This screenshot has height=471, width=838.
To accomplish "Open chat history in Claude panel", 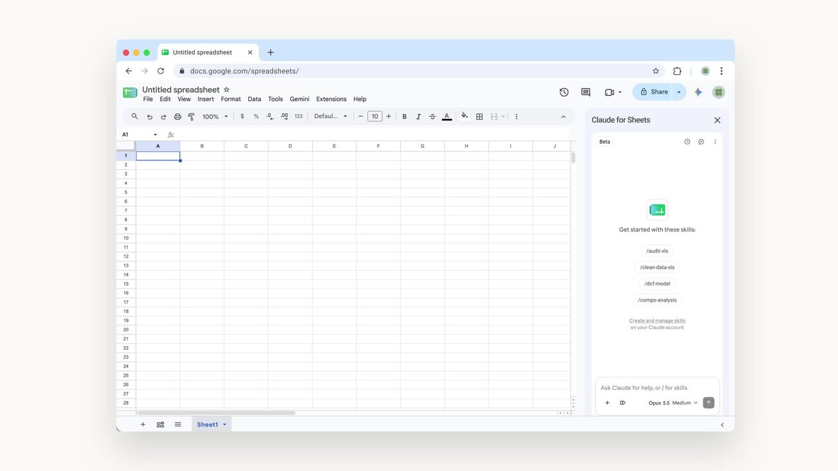I will pos(687,142).
